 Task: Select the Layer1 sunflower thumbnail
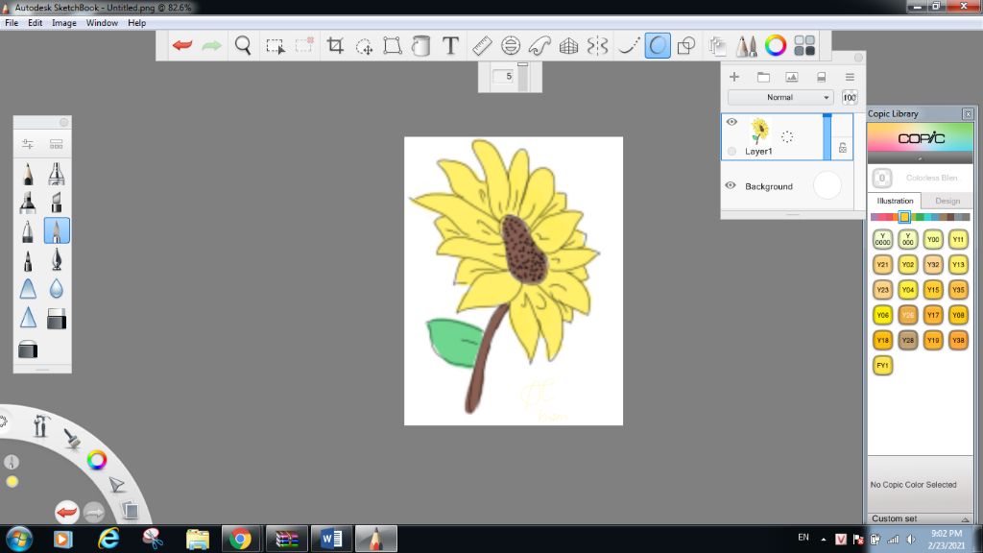click(x=759, y=131)
